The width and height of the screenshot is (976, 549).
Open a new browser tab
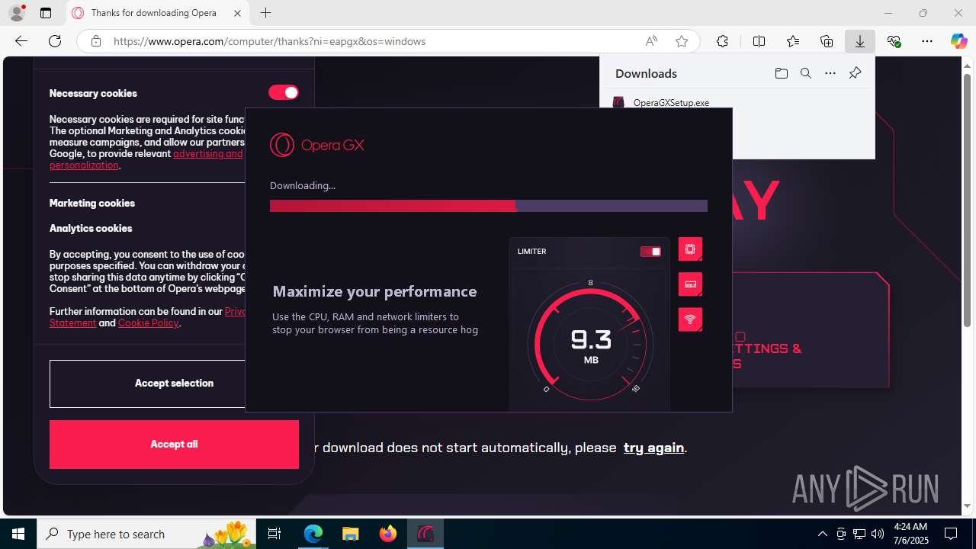[x=265, y=13]
